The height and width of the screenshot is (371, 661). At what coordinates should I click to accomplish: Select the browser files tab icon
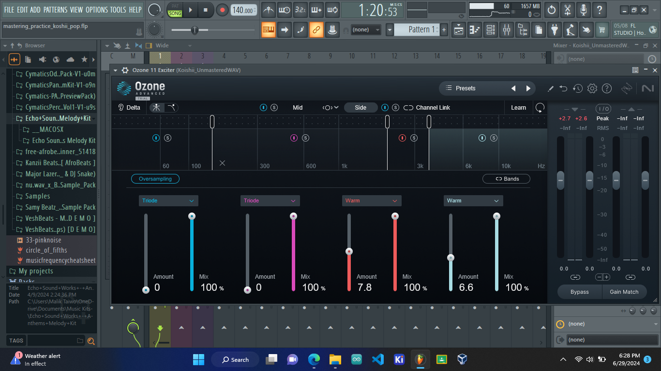click(x=28, y=59)
